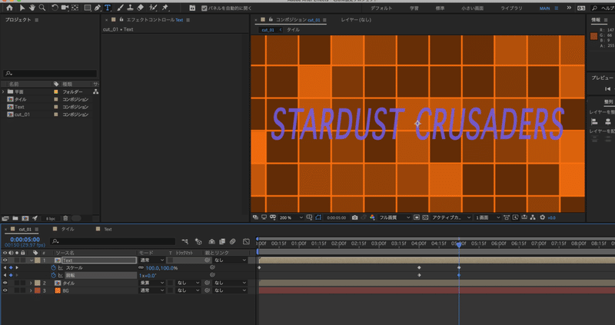
Task: Select the Type text tool
Action: point(108,8)
